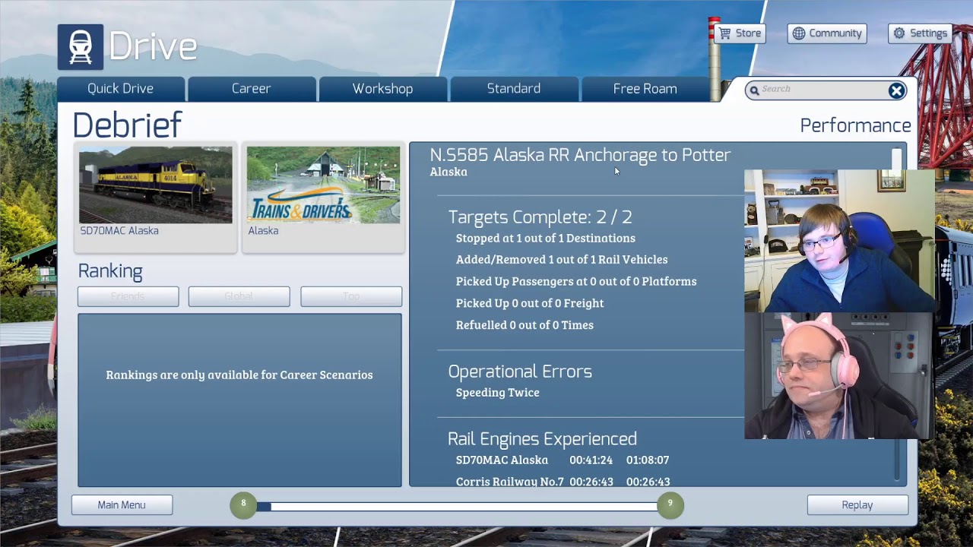
Task: Choose the Top ranking button
Action: coord(351,296)
